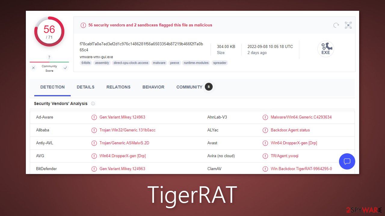Click the 56/71 detection score gauge

coord(49,31)
